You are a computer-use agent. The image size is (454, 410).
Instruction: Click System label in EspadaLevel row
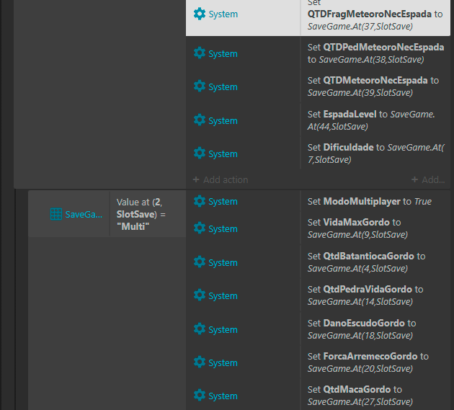click(x=223, y=120)
